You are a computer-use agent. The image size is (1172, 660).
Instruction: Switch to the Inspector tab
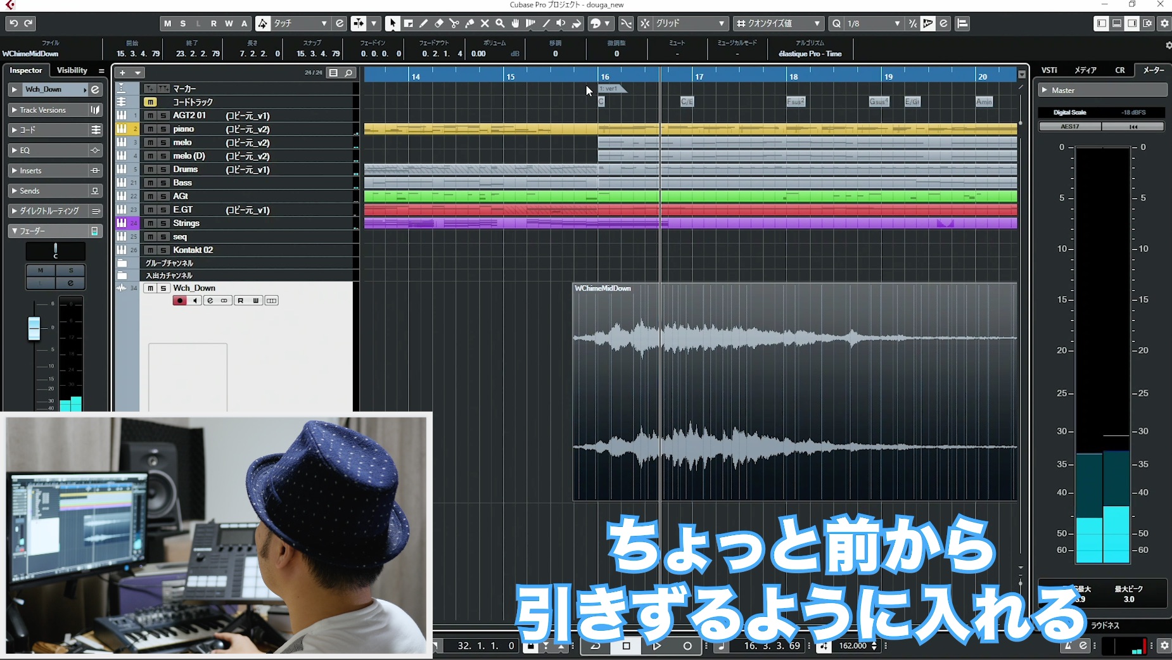(26, 71)
